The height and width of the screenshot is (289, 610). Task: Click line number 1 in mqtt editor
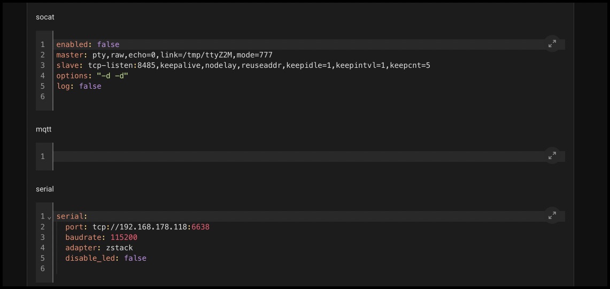pyautogui.click(x=42, y=157)
